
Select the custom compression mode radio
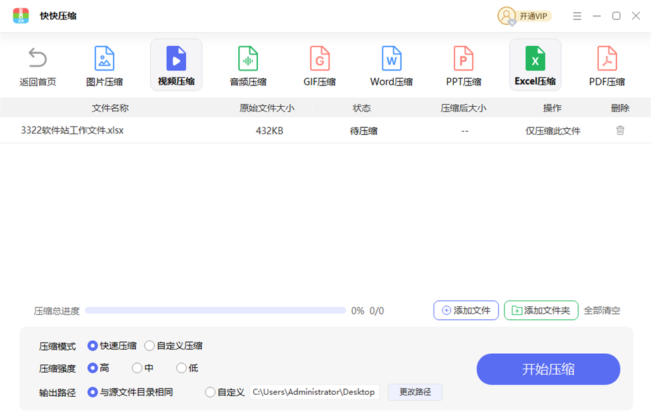tap(150, 346)
